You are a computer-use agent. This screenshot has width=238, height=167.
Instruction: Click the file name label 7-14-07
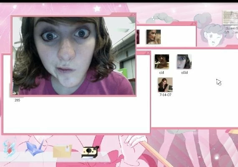tap(165, 95)
